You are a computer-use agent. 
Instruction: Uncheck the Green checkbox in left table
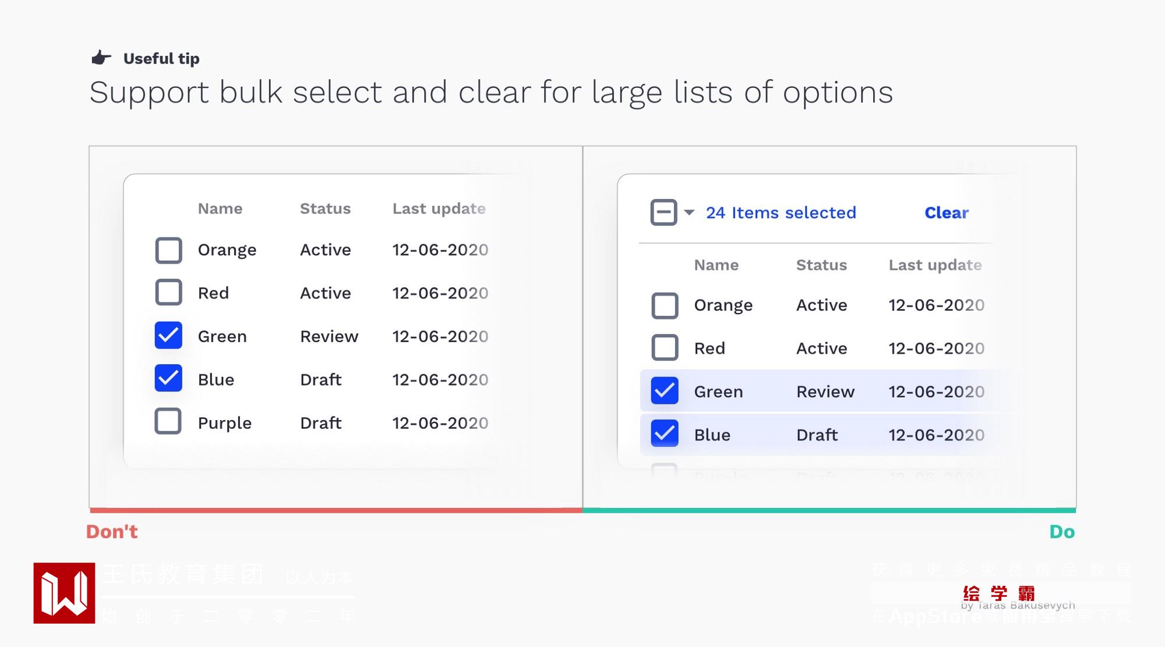(x=168, y=336)
